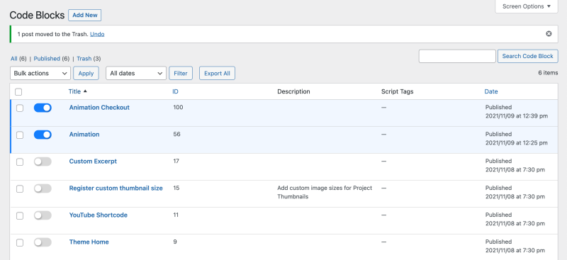Check the Animation row checkbox

20,135
